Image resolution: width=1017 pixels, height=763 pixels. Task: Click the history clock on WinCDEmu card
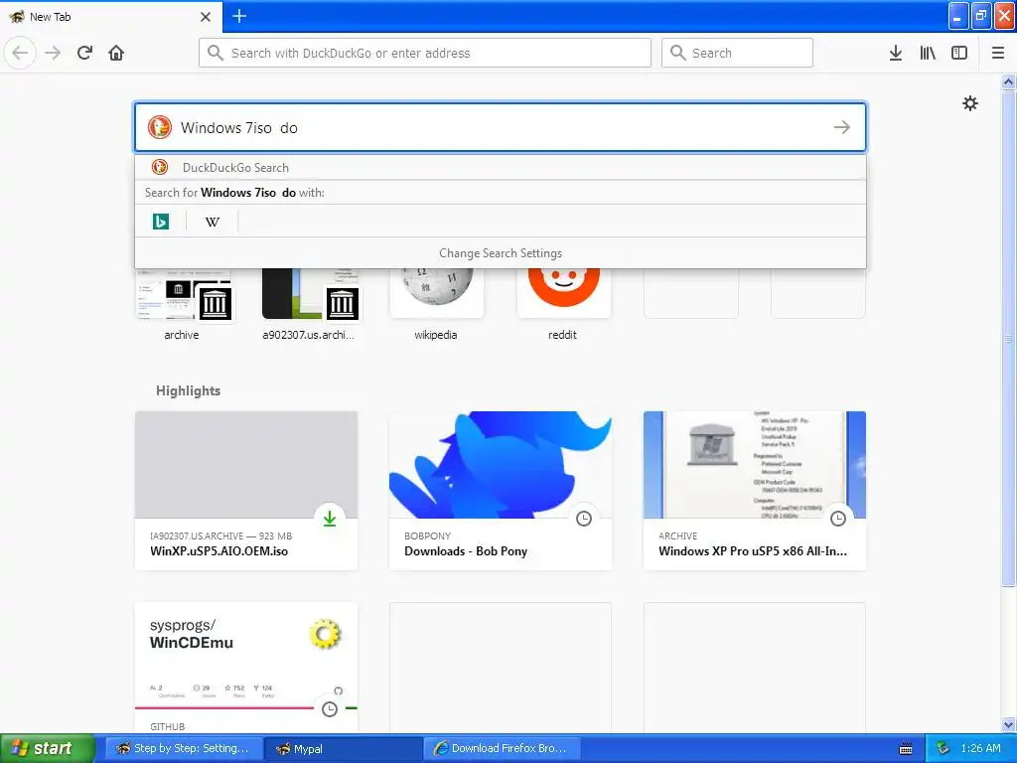click(330, 709)
